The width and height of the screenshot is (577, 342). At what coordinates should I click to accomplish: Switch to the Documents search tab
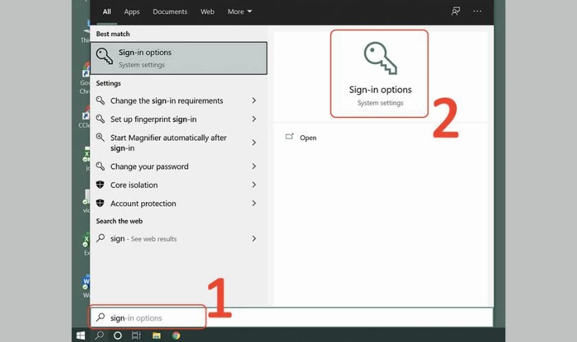pos(170,12)
